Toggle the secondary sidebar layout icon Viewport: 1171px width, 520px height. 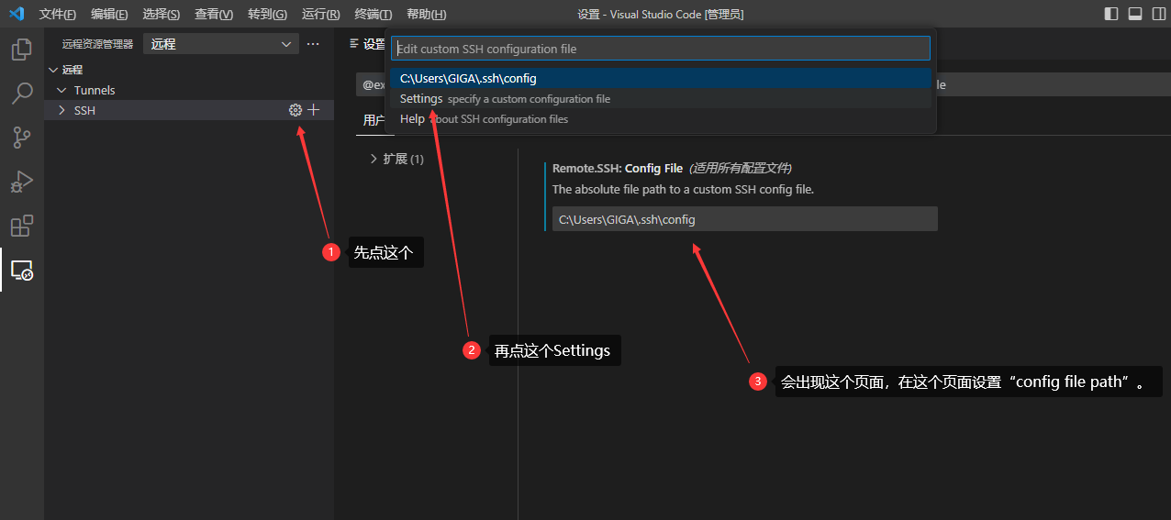1158,14
